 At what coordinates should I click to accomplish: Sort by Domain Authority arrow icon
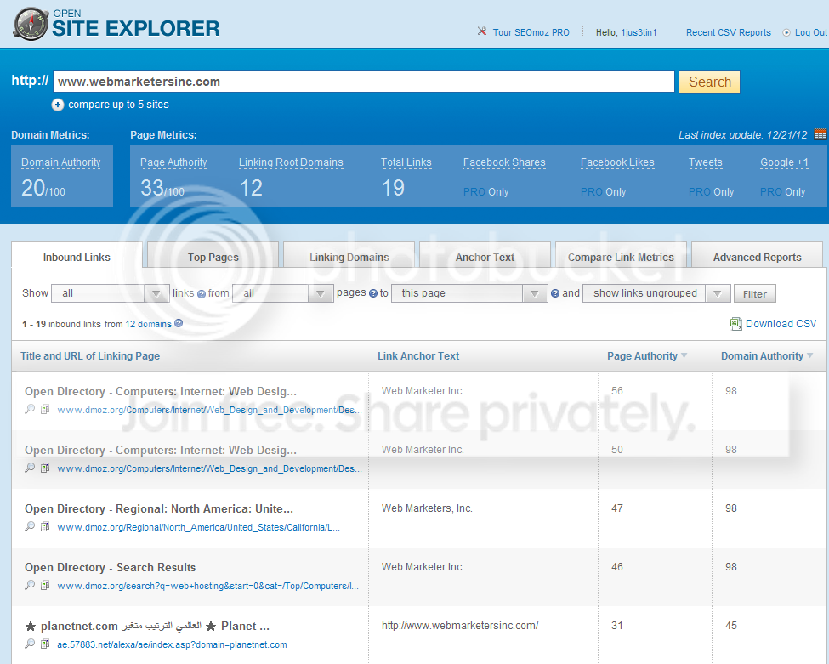(x=810, y=355)
